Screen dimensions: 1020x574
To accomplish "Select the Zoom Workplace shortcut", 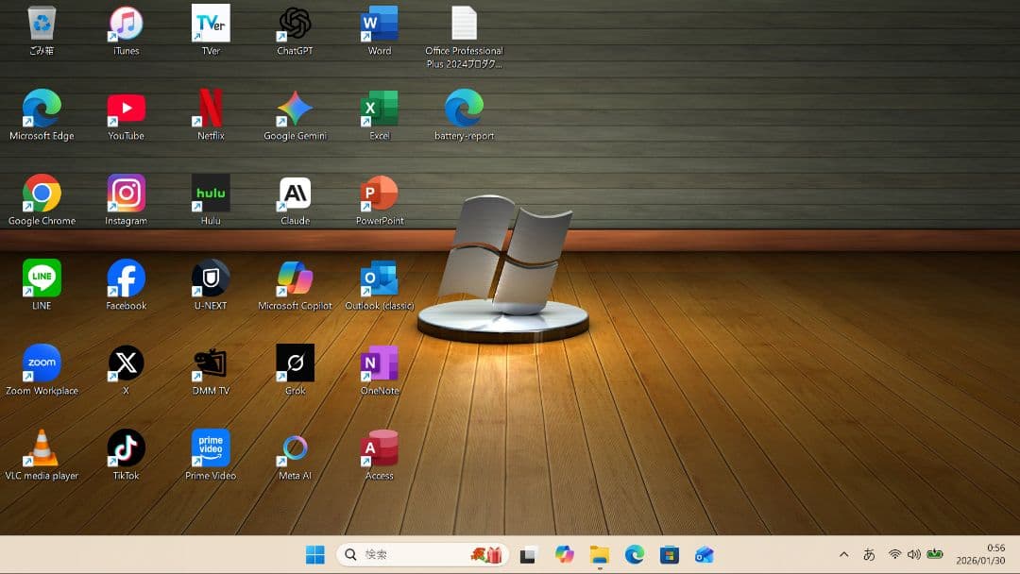I will pos(42,363).
